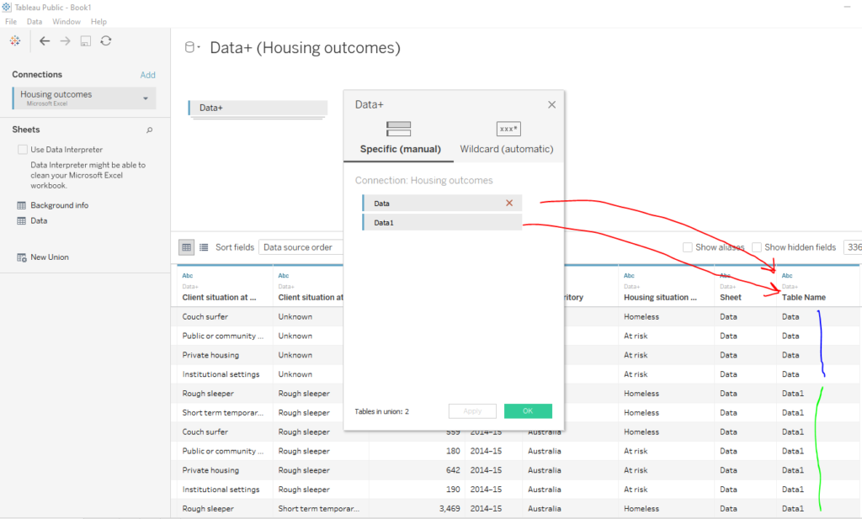Click the Specific (manual) stacked tables icon
862x519 pixels.
click(398, 129)
